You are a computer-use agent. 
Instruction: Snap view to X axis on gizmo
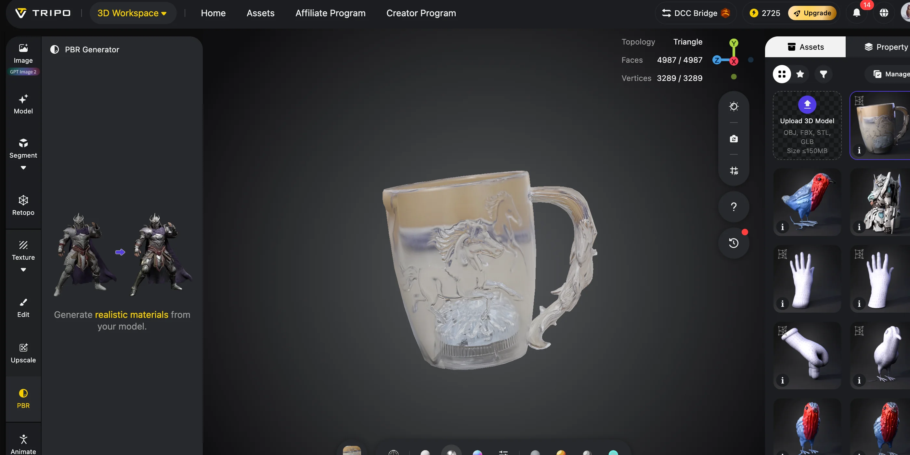[x=734, y=61]
